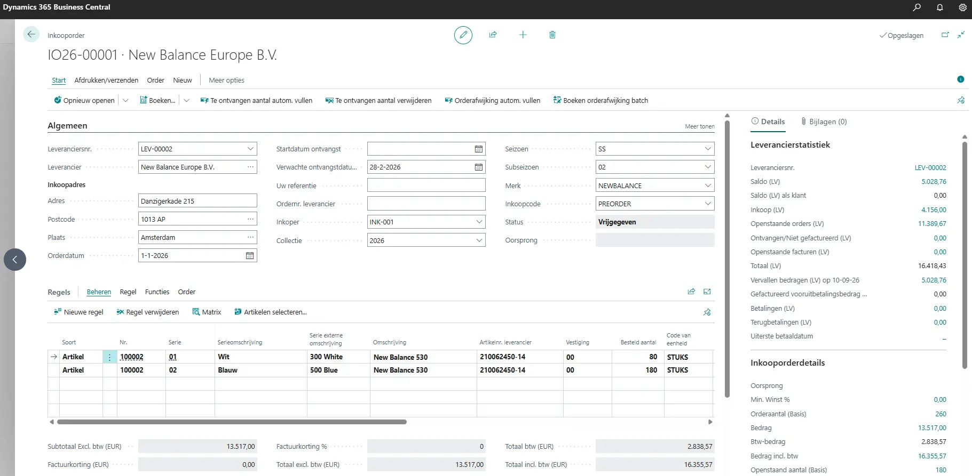Click Boeken... action
The height and width of the screenshot is (476, 972).
[x=157, y=100]
